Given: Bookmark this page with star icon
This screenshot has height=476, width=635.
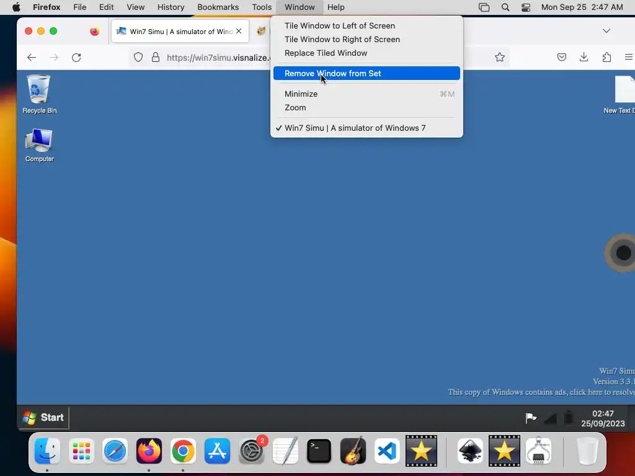Looking at the screenshot, I should (x=500, y=57).
